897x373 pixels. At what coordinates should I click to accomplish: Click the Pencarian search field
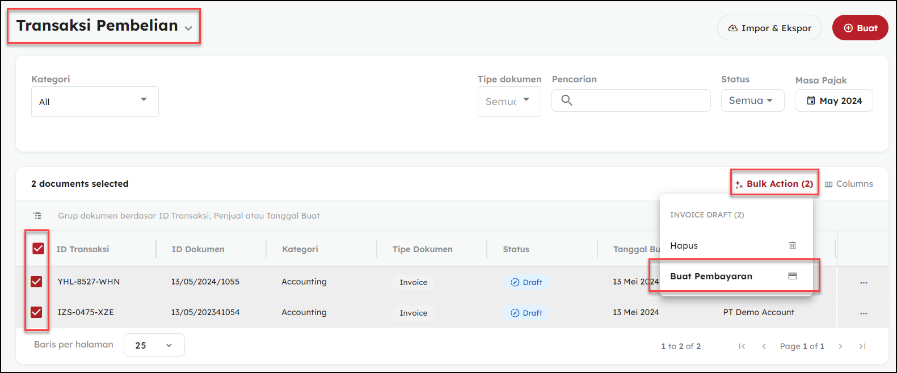point(638,100)
